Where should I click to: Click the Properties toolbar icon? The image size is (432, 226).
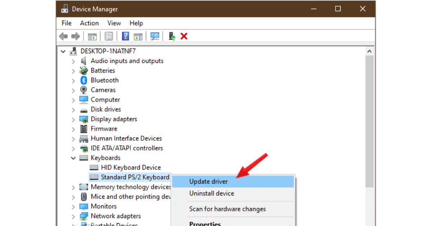[x=109, y=36]
